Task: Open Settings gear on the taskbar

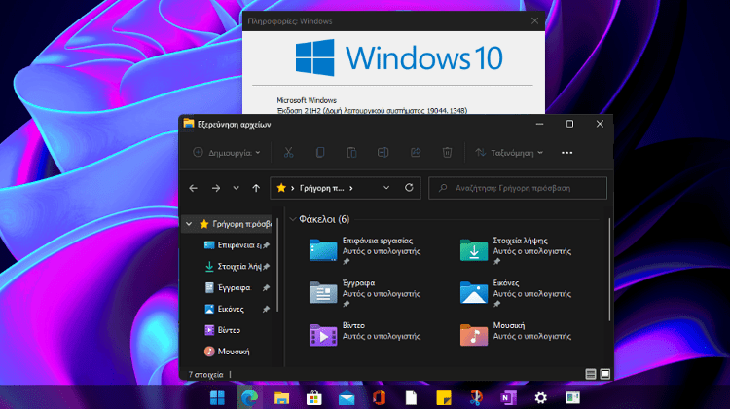Action: point(540,398)
